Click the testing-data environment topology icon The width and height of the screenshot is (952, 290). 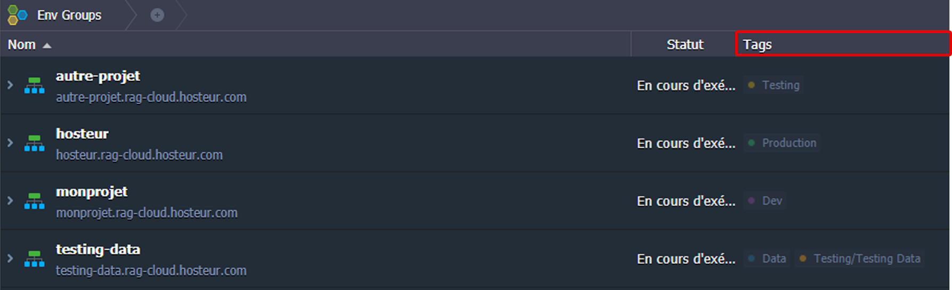click(35, 259)
